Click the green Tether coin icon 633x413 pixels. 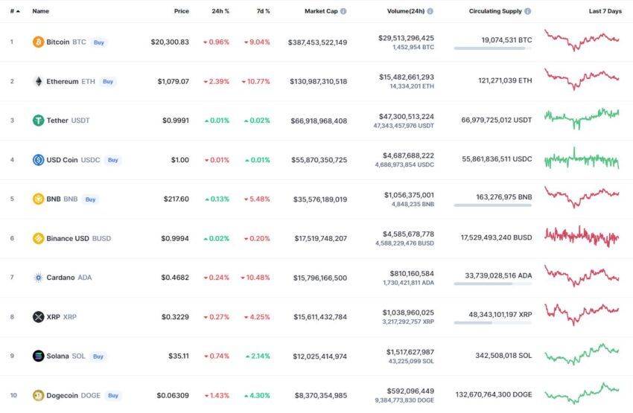point(38,121)
